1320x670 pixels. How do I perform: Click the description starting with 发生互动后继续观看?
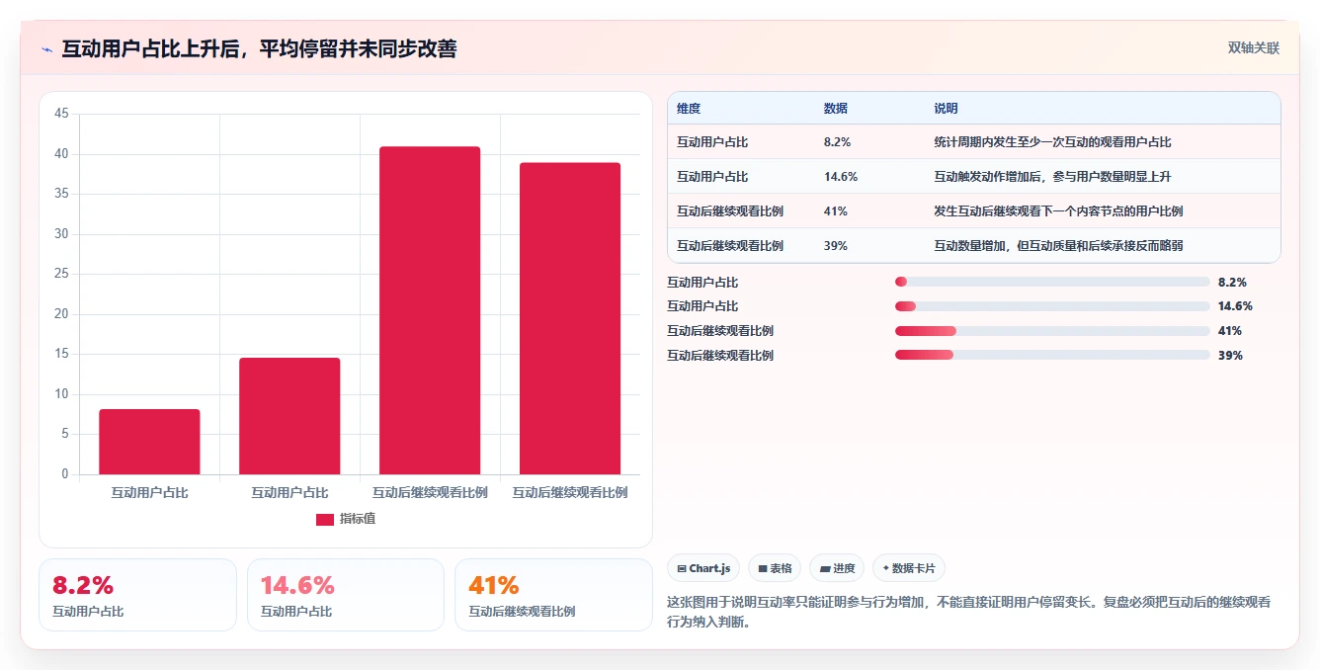1058,211
